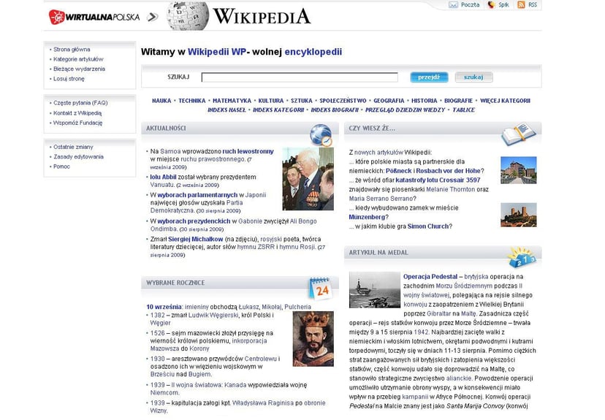Open Bieżące wydarzenia sidebar link
The image size is (605, 420).
(79, 69)
